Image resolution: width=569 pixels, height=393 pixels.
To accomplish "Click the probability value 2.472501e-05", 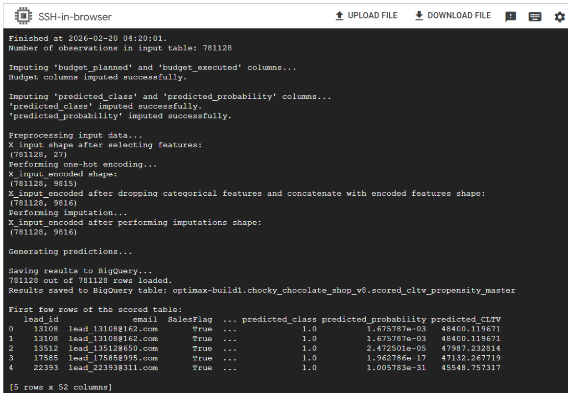I will (x=396, y=348).
